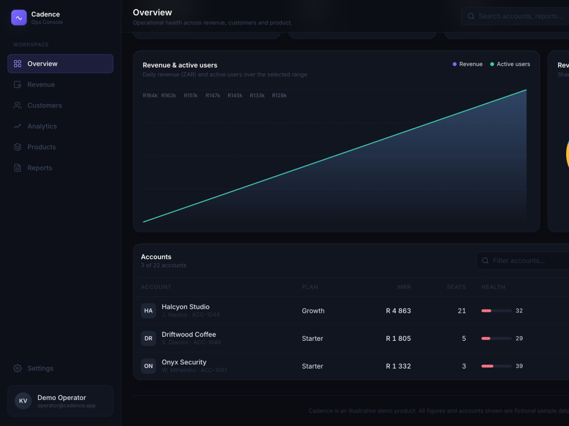Navigate to Products
The width and height of the screenshot is (569, 426).
tap(60, 147)
